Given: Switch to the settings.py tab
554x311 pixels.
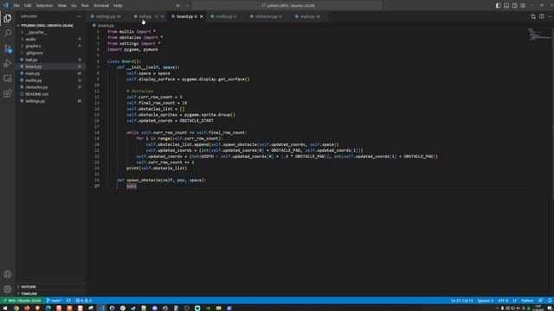Looking at the screenshot, I should point(107,16).
